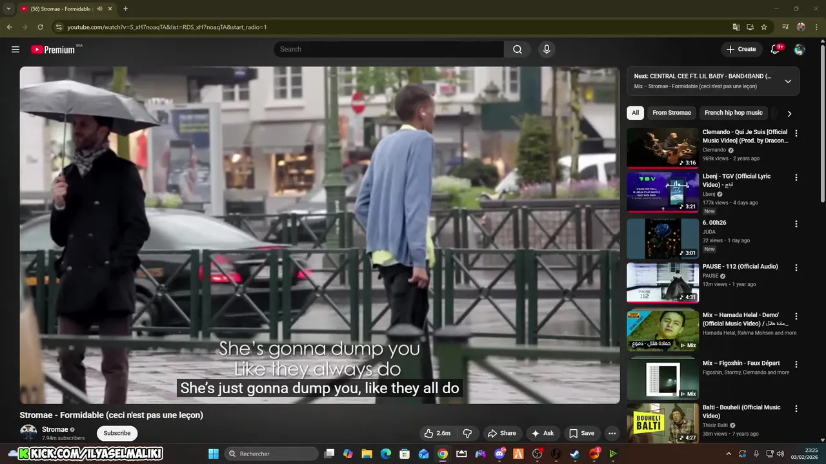
Task: Show hidden system tray icons
Action: click(729, 454)
